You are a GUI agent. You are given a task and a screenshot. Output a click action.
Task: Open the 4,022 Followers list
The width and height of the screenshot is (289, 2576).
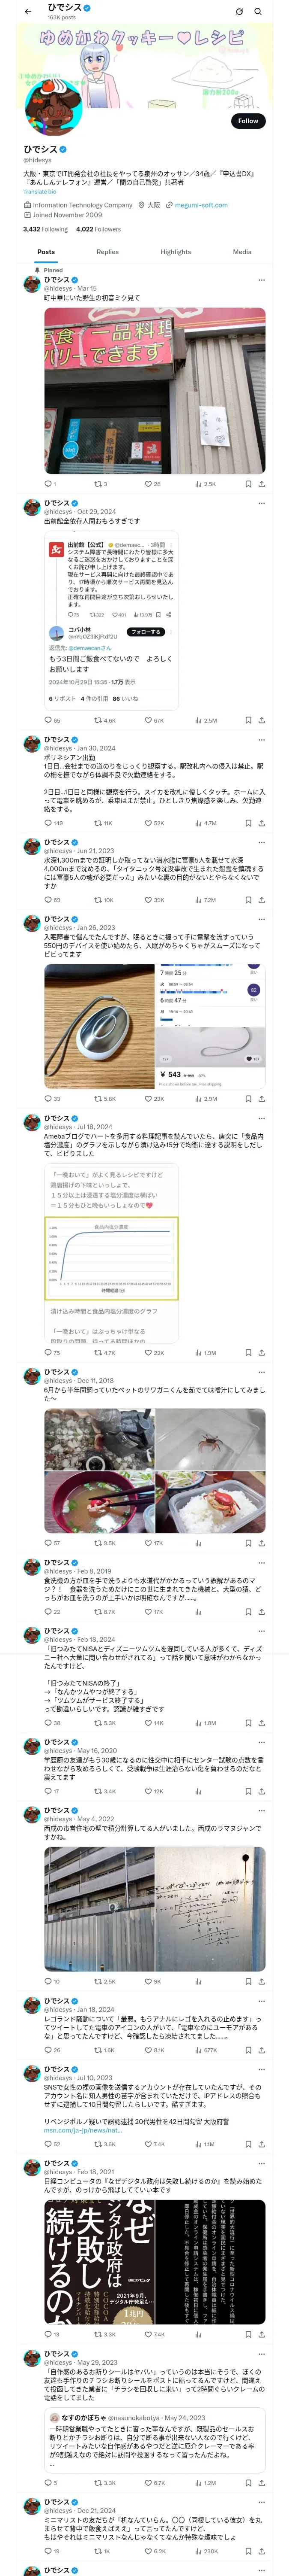click(98, 229)
